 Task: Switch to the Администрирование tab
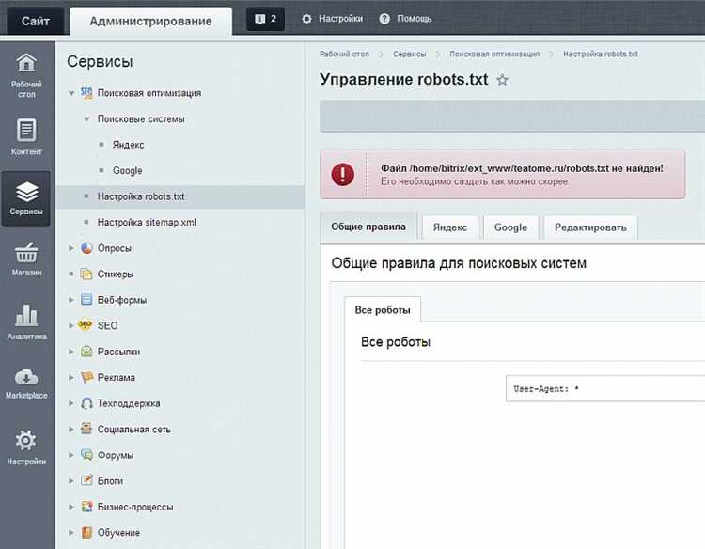[x=150, y=21]
